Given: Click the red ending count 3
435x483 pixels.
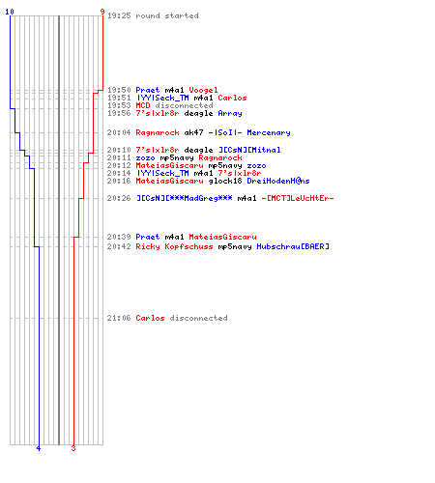Looking at the screenshot, I should [73, 448].
